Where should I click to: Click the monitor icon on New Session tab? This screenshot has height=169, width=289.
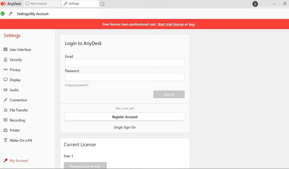(27, 4)
